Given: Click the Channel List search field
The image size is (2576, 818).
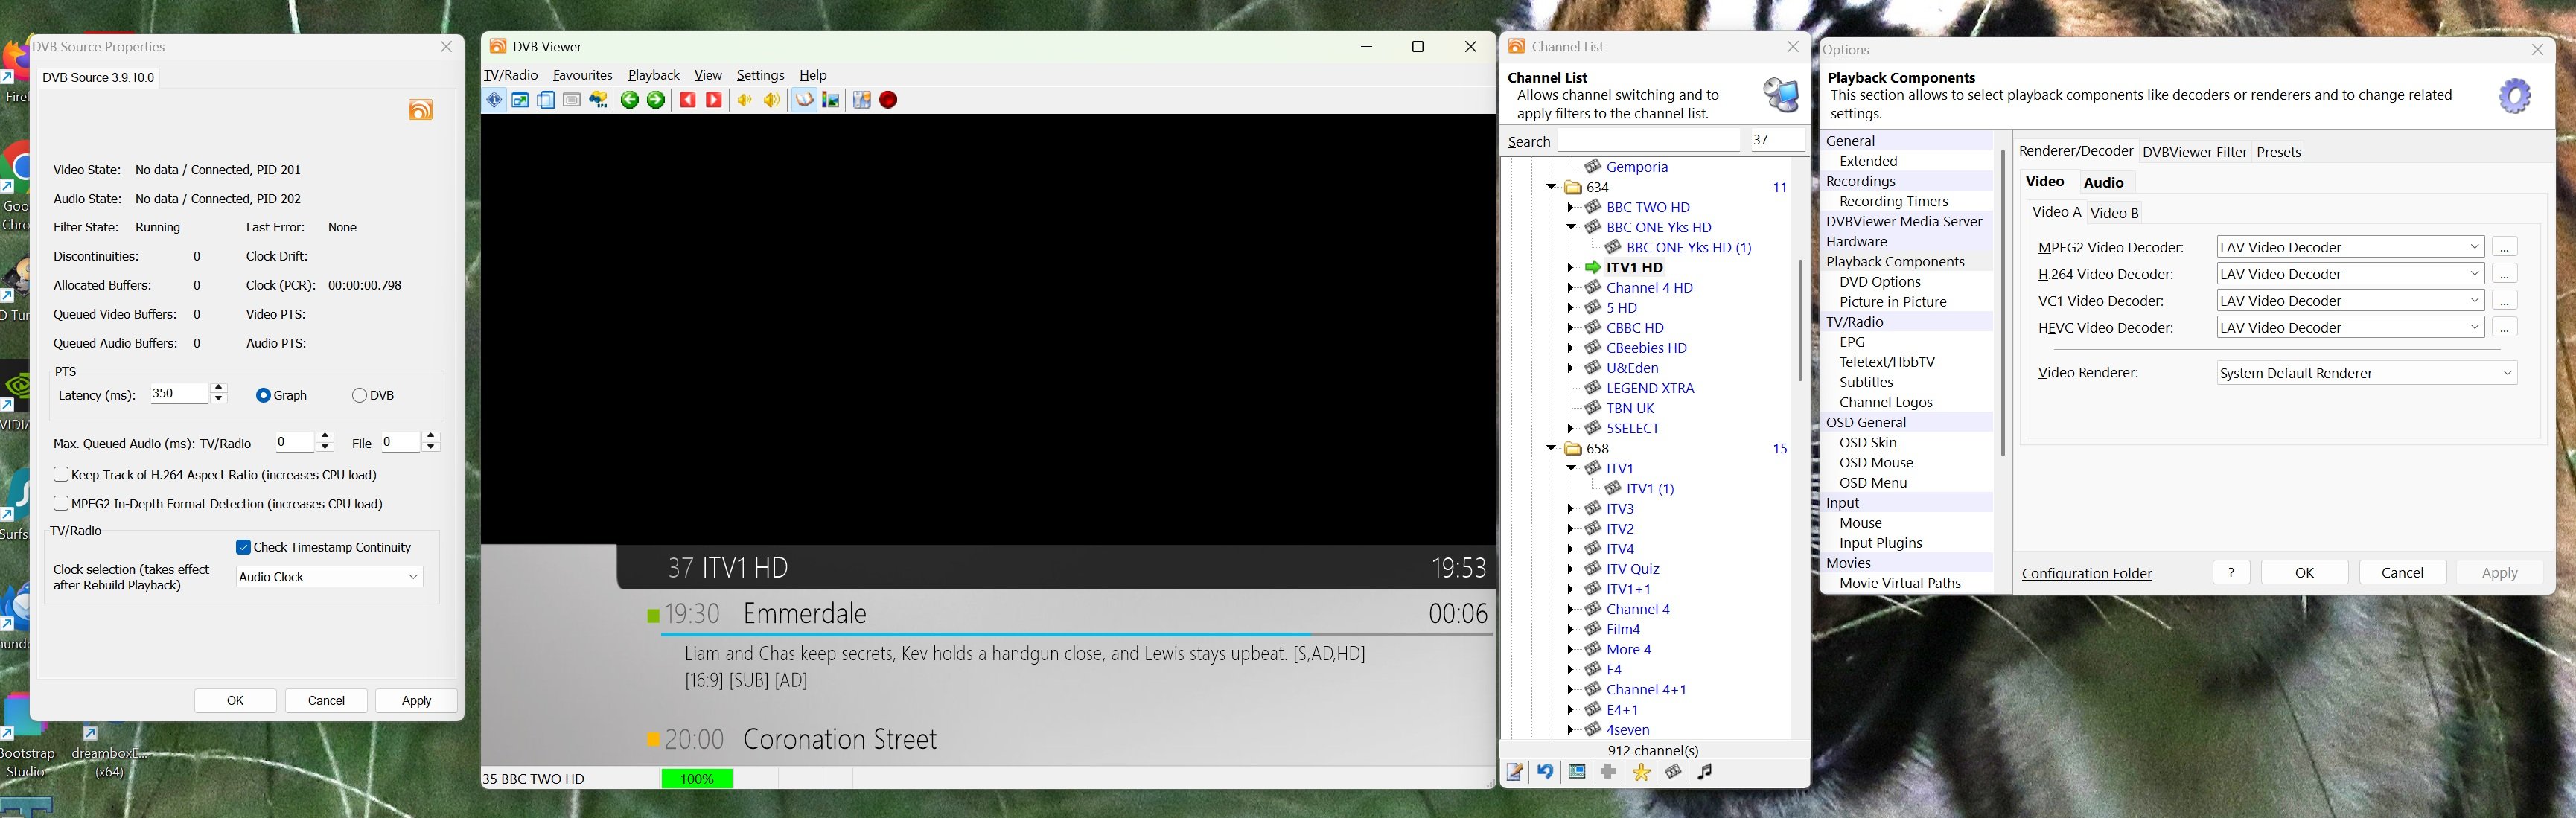Looking at the screenshot, I should [x=1648, y=141].
